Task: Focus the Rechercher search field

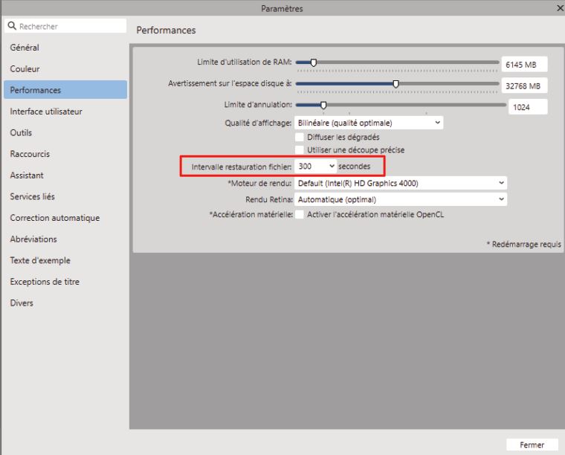Action: pos(65,26)
